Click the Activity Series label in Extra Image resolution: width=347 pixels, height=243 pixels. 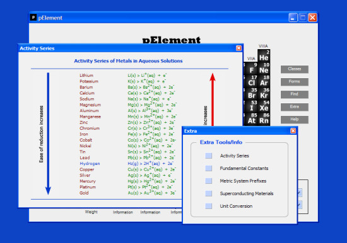[234, 155]
